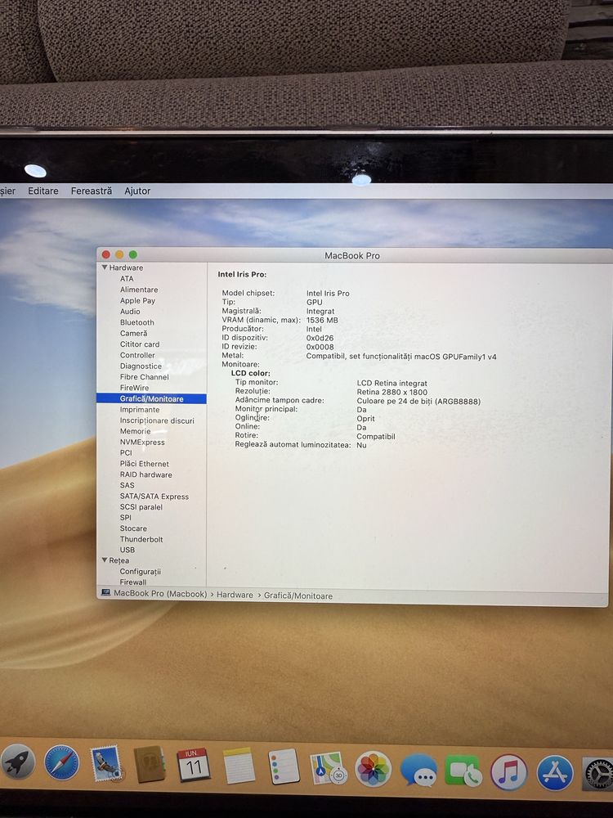Select Alimentare in the sidebar
Screen dimensions: 613x818
click(139, 290)
